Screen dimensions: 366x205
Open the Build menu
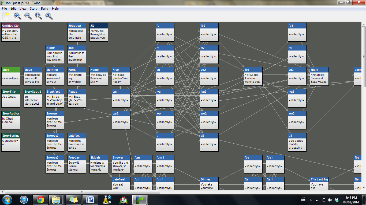point(44,9)
